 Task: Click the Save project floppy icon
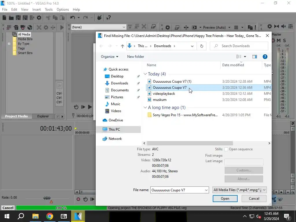point(18,18)
